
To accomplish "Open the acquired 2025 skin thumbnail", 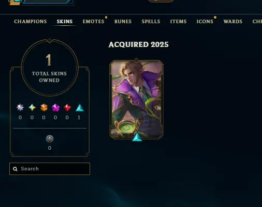I will (x=136, y=100).
